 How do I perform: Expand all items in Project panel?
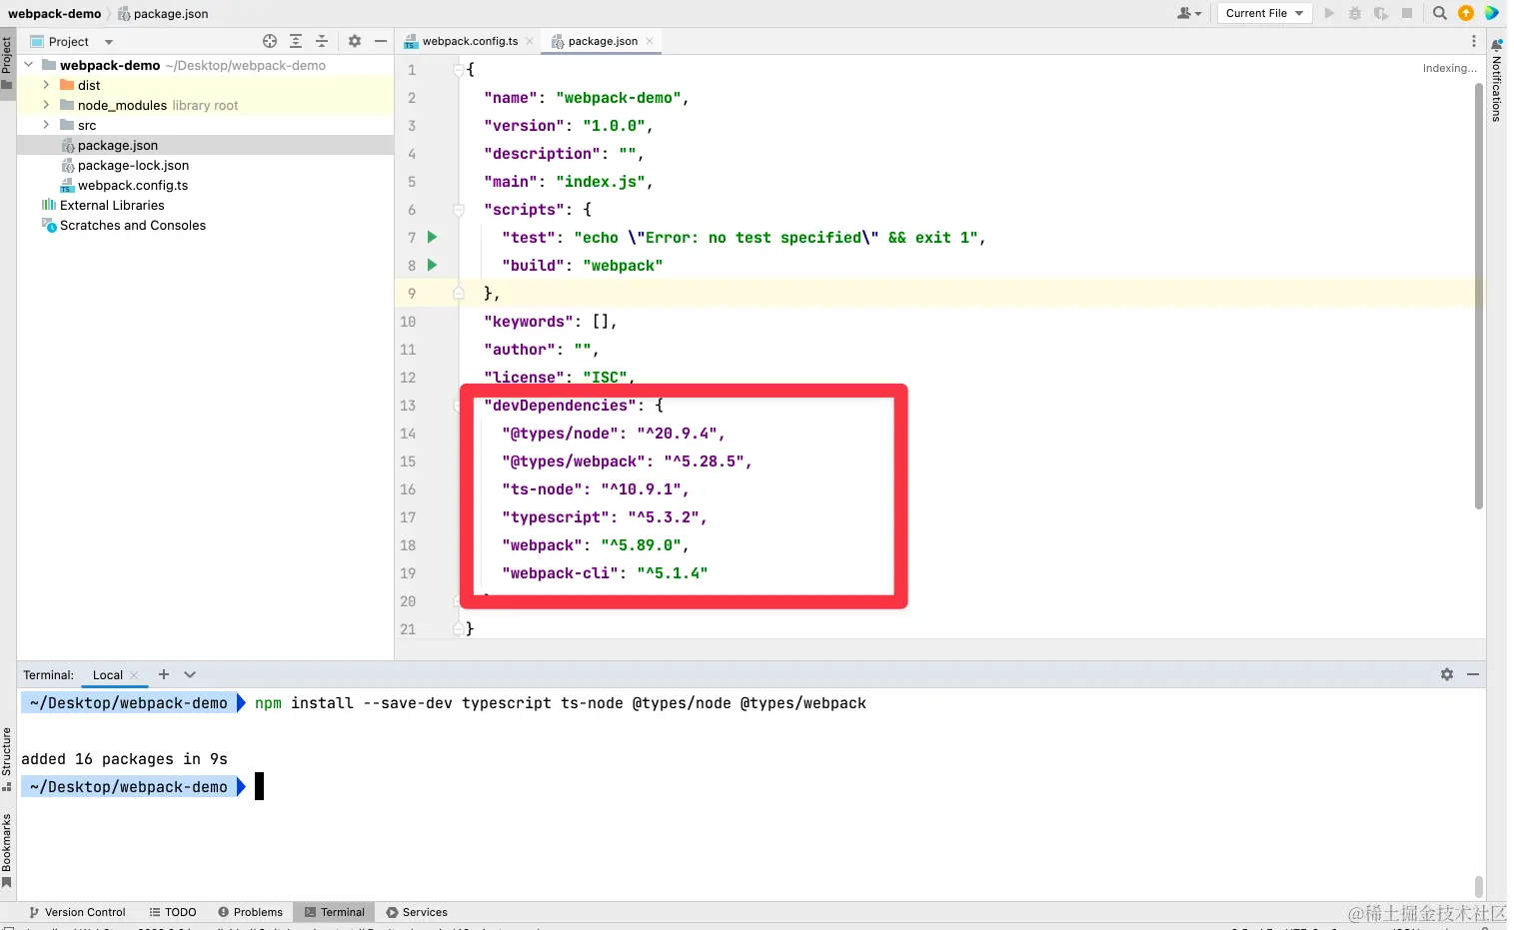point(296,41)
